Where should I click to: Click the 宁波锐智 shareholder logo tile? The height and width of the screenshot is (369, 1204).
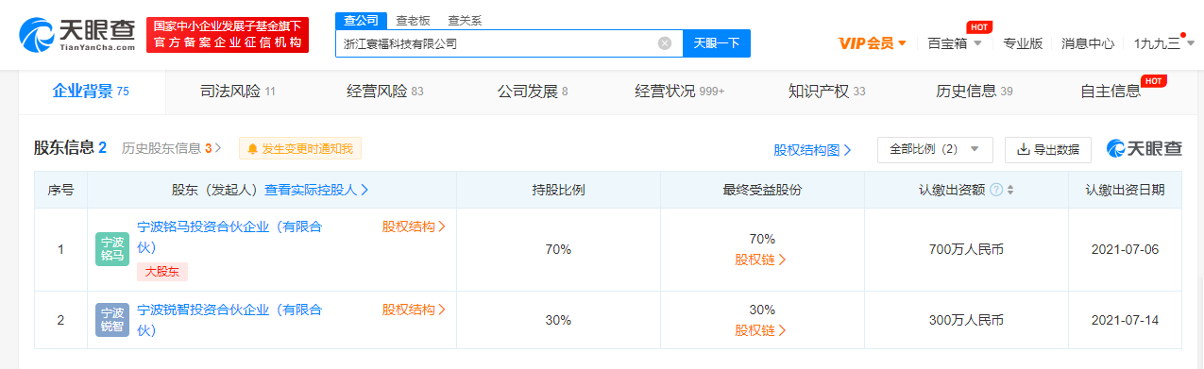point(112,320)
